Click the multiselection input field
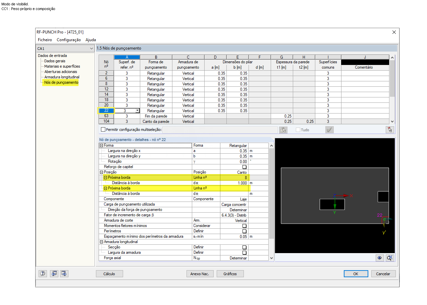The height and width of the screenshot is (305, 427). [220, 130]
